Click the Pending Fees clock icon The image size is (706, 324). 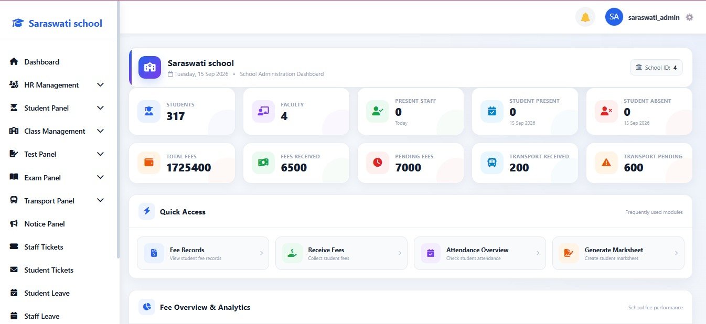coord(378,163)
